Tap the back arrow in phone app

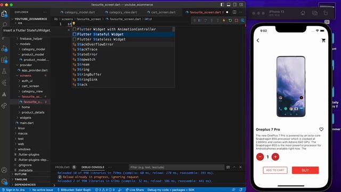click(258, 41)
